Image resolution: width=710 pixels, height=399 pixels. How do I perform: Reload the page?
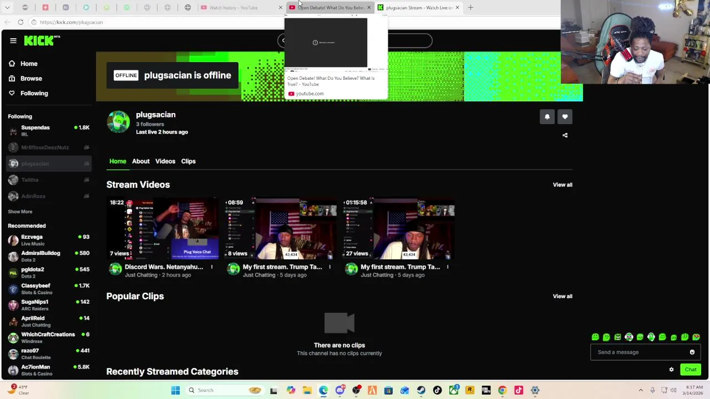(x=21, y=22)
